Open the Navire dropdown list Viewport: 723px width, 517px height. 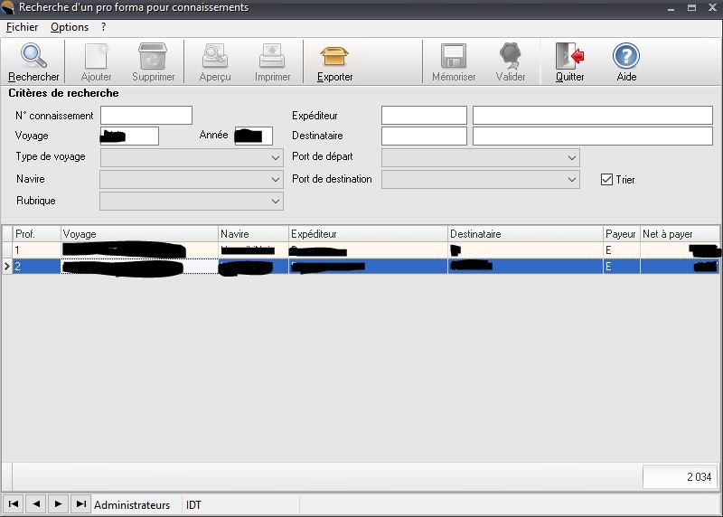pos(276,180)
